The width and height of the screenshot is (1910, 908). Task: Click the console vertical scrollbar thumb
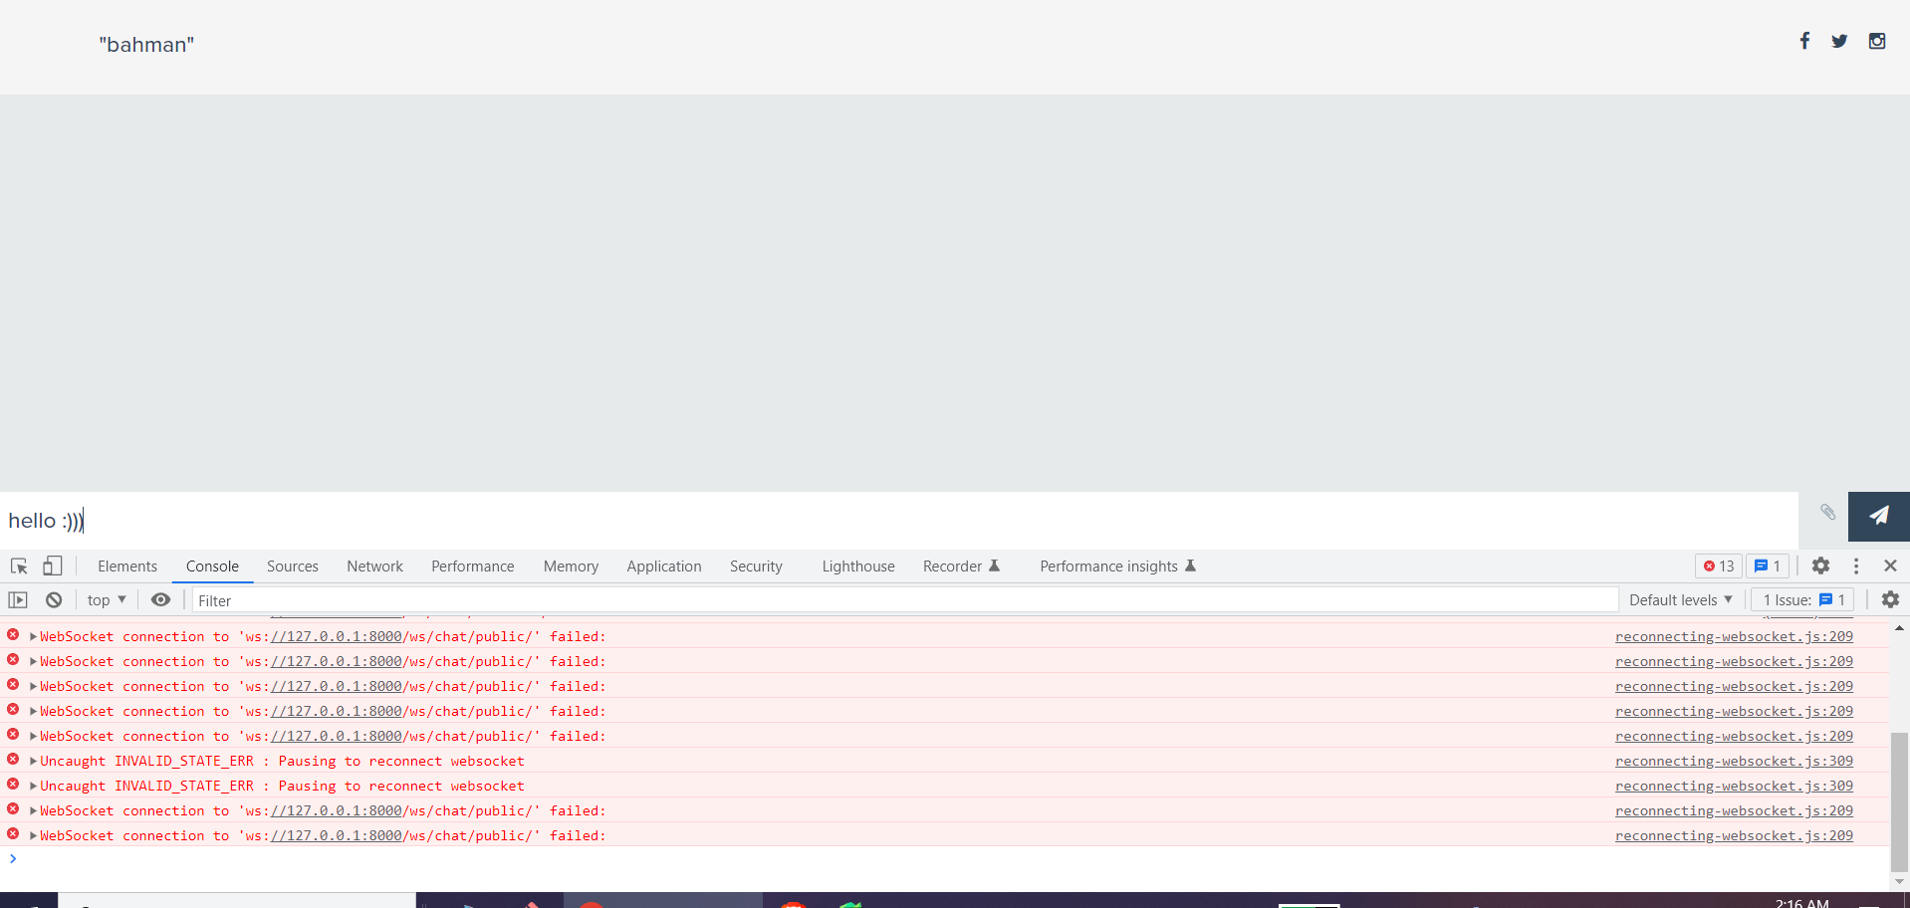pos(1899,800)
